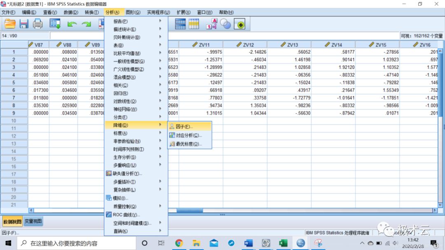Select the ZV15 column header
This screenshot has width=445, height=250.
[377, 45]
